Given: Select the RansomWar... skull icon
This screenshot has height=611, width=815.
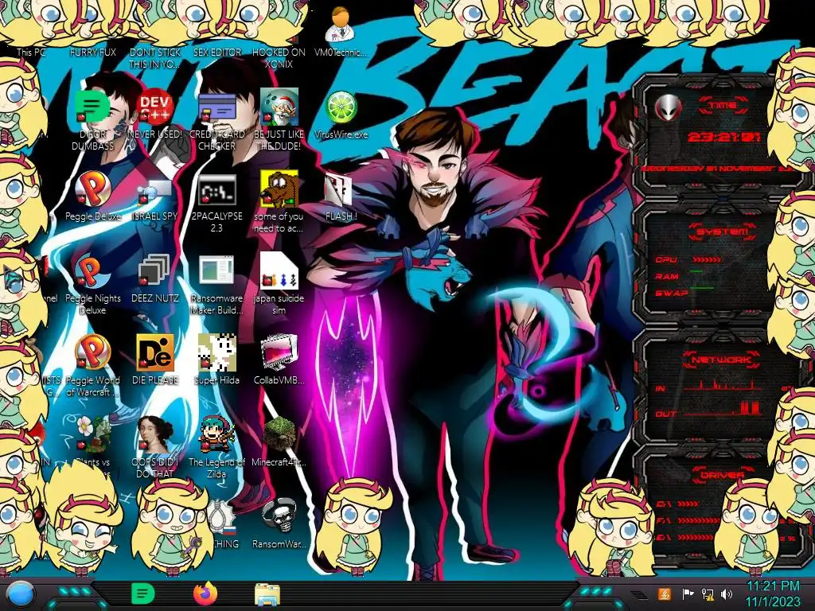Looking at the screenshot, I should pyautogui.click(x=279, y=516).
